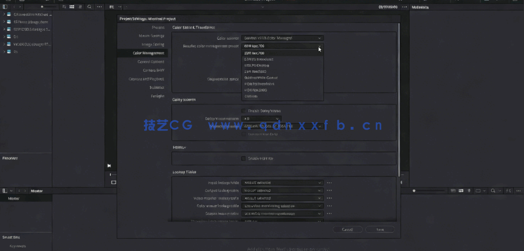
Task: Enable Dolby Vision checkbox
Action: pos(243,111)
